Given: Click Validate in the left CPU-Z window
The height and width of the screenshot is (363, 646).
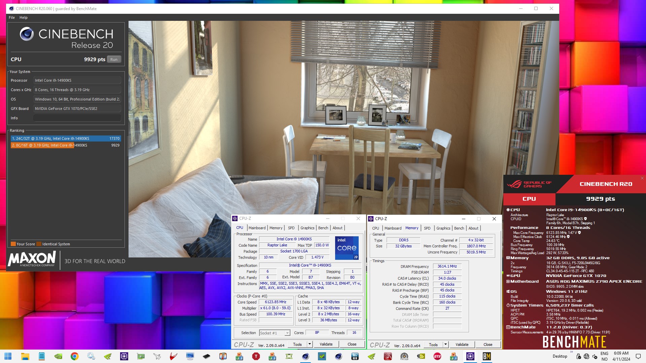Looking at the screenshot, I should click(x=326, y=344).
